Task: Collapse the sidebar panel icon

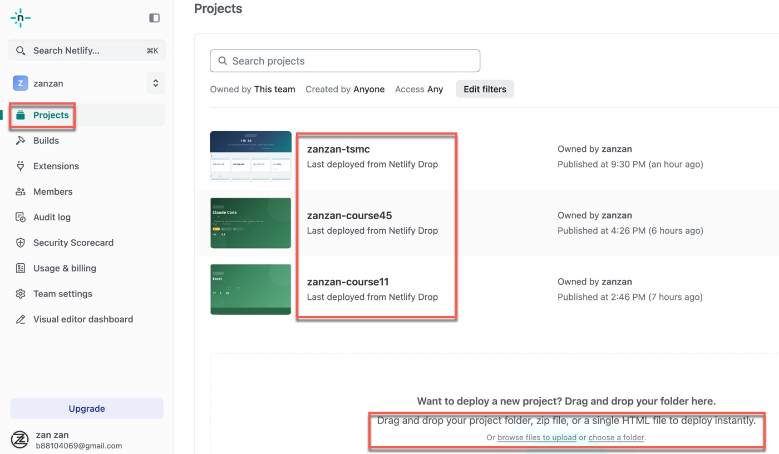Action: (155, 18)
